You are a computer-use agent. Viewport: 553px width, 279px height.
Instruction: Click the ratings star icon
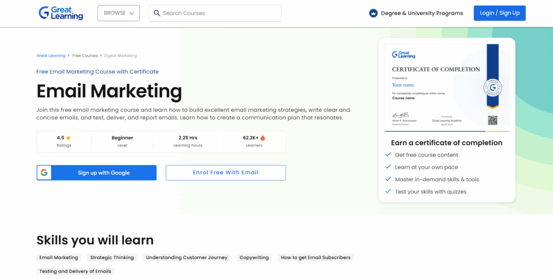click(x=69, y=138)
